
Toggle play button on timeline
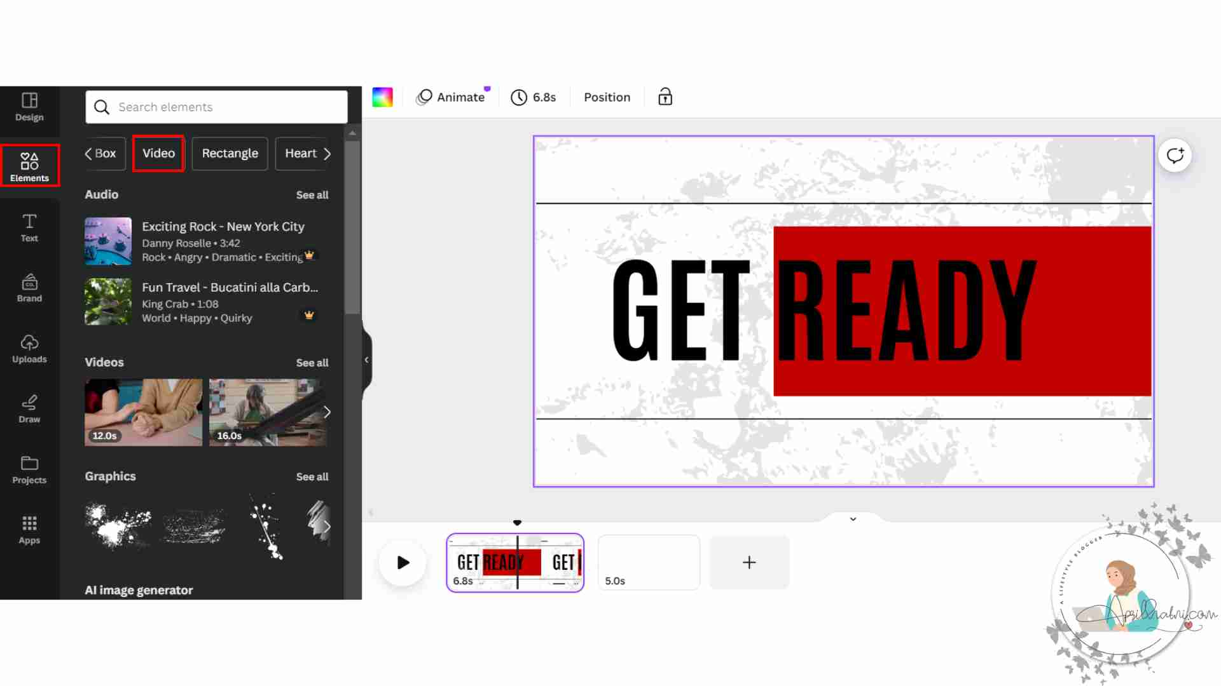[x=403, y=562]
